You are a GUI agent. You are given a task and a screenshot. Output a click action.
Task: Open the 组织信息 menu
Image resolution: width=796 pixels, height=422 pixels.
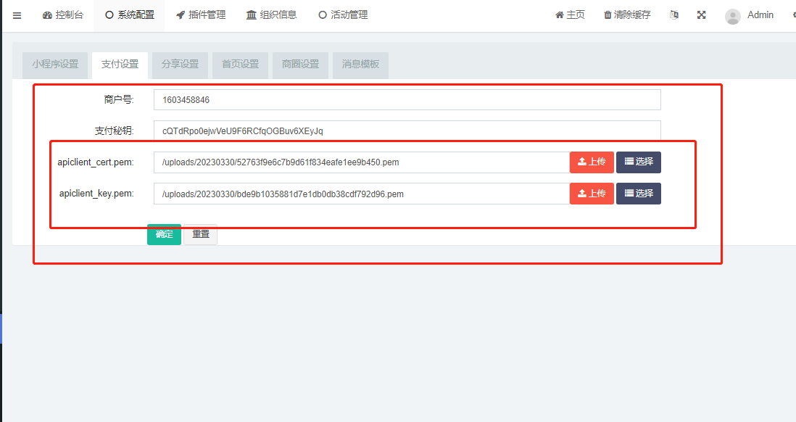(x=272, y=15)
